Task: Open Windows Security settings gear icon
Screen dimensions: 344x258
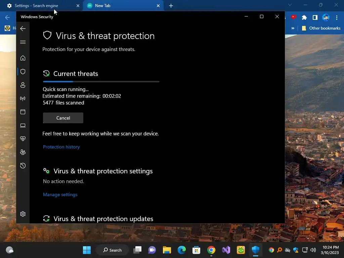Action: coord(23,214)
